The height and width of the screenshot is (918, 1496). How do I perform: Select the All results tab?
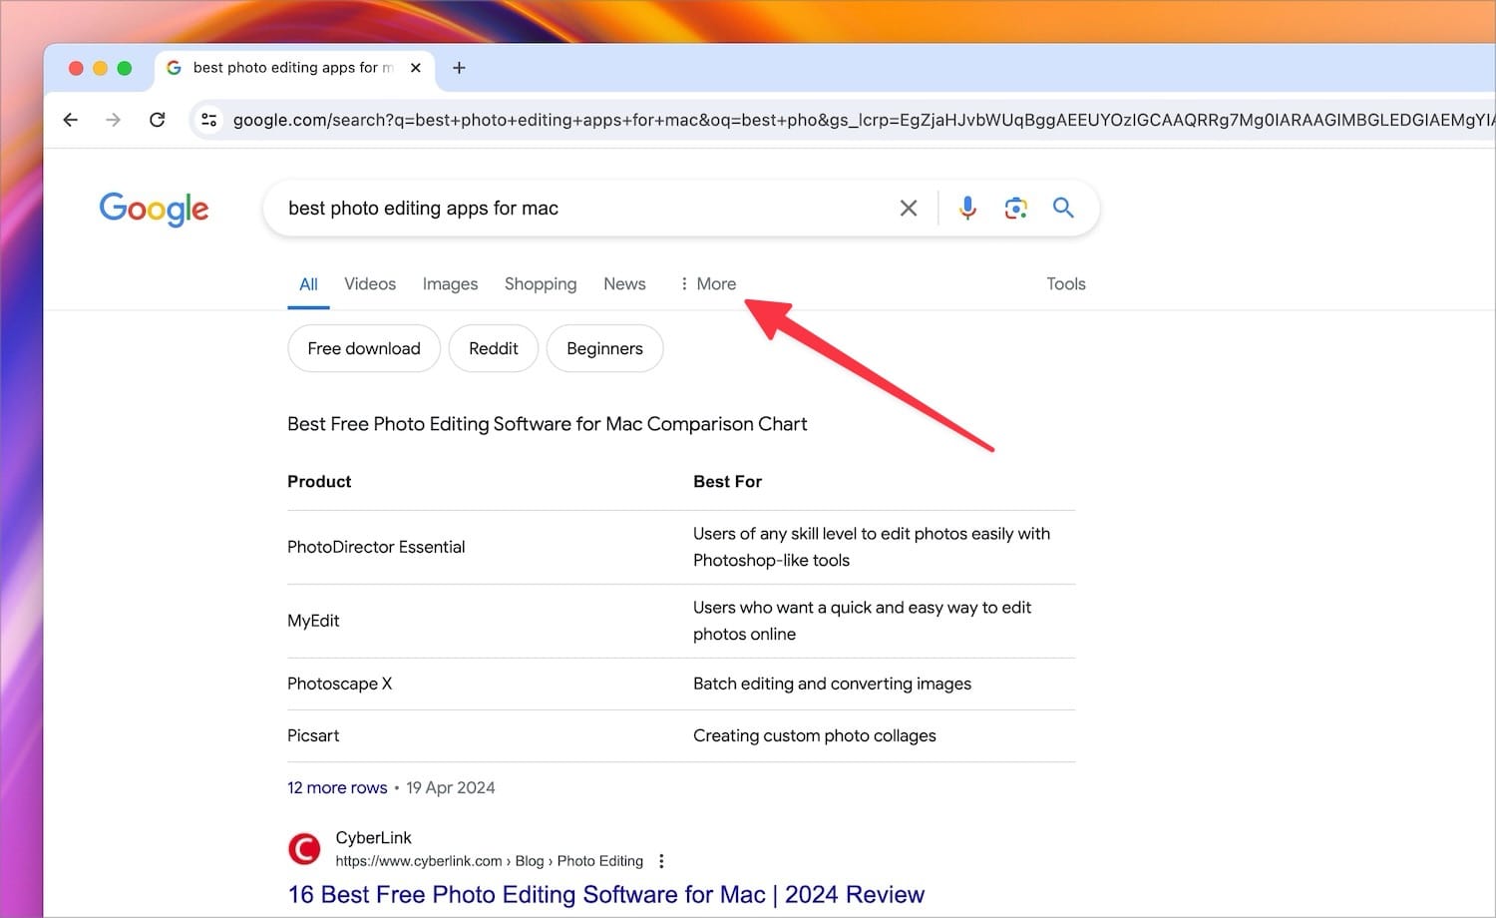(x=308, y=284)
